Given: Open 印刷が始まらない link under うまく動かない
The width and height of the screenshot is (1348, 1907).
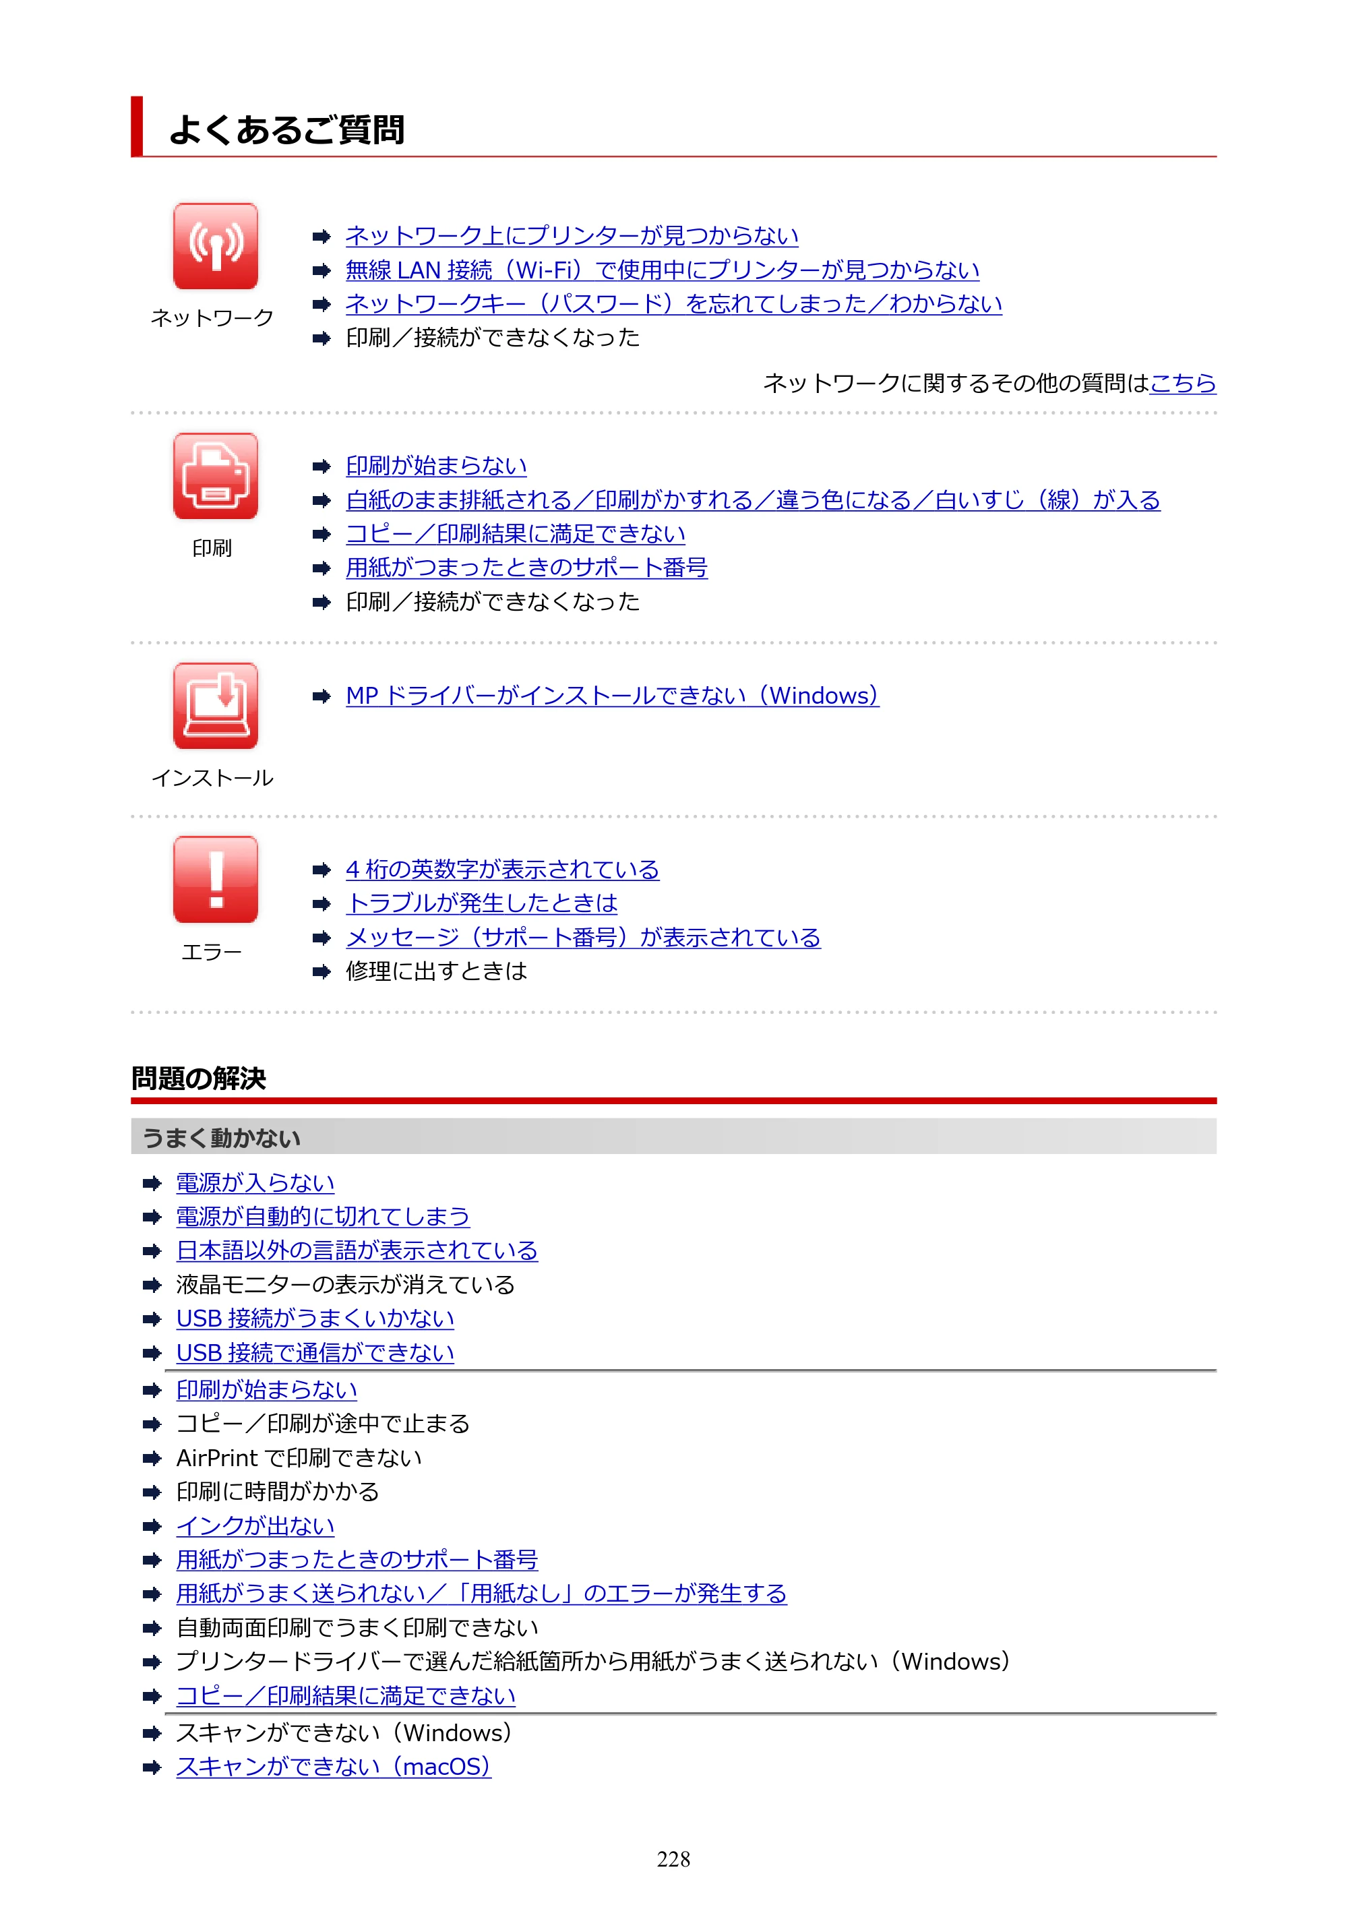Looking at the screenshot, I should coord(267,1389).
